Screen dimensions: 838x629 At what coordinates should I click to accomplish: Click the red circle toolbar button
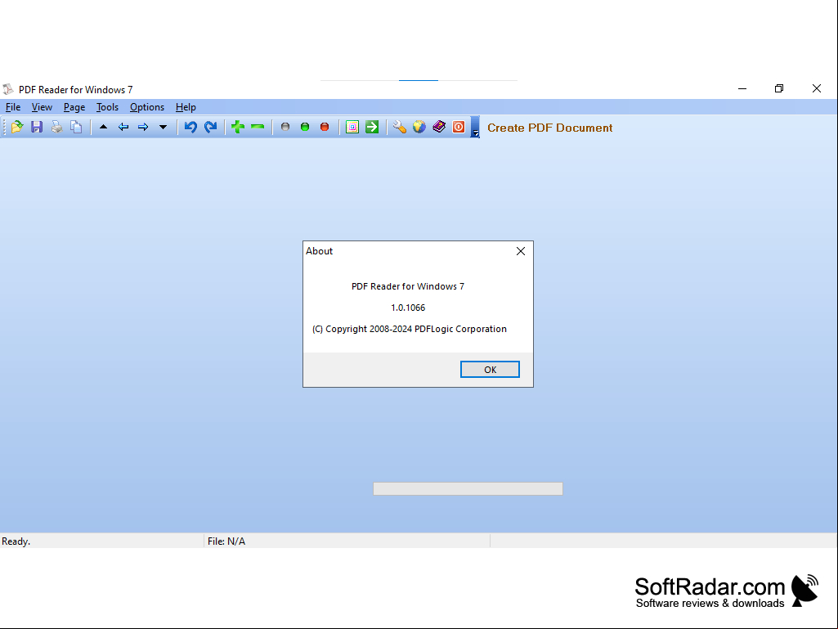click(325, 128)
